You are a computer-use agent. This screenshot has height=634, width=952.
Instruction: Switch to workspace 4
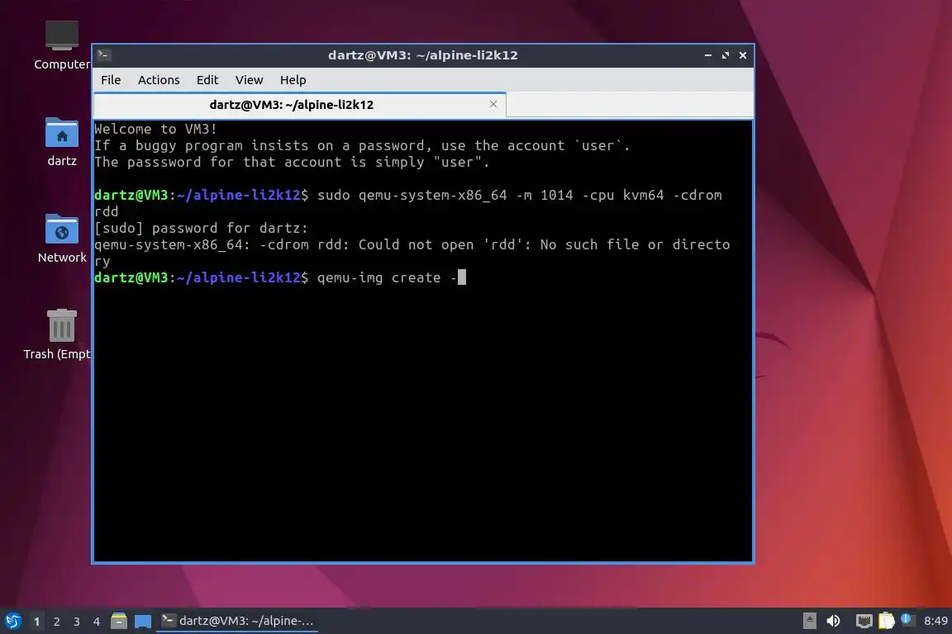[97, 622]
